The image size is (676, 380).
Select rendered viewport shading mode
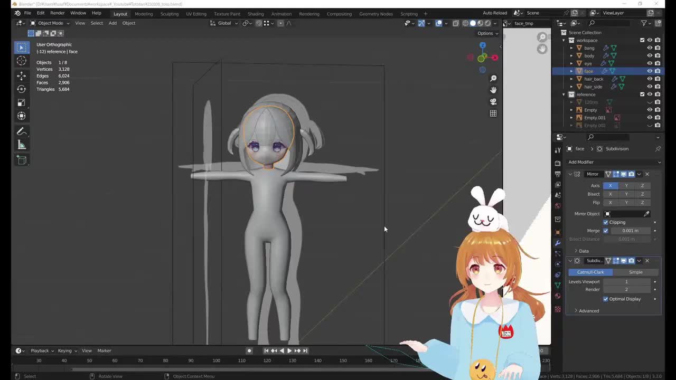(487, 23)
